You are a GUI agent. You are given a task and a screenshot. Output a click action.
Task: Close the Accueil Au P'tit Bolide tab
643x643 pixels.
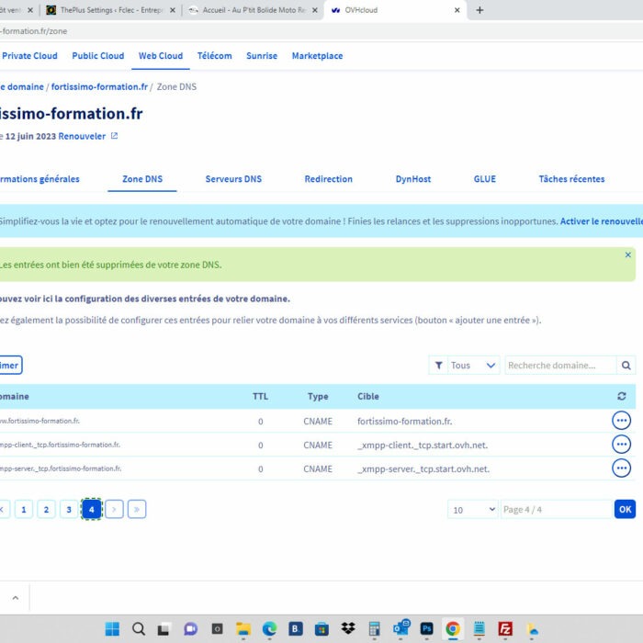pyautogui.click(x=314, y=10)
